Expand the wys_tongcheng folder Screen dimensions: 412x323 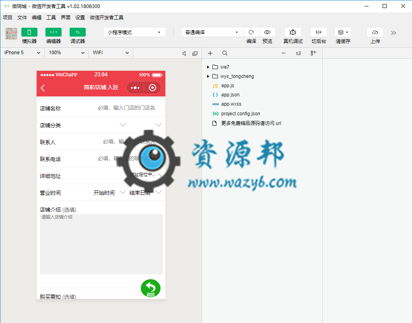click(208, 76)
